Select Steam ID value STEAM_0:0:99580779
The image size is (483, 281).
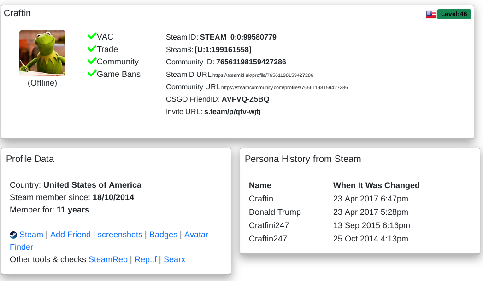(x=238, y=37)
